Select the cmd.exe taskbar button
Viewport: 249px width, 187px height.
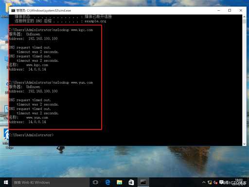coord(143,182)
